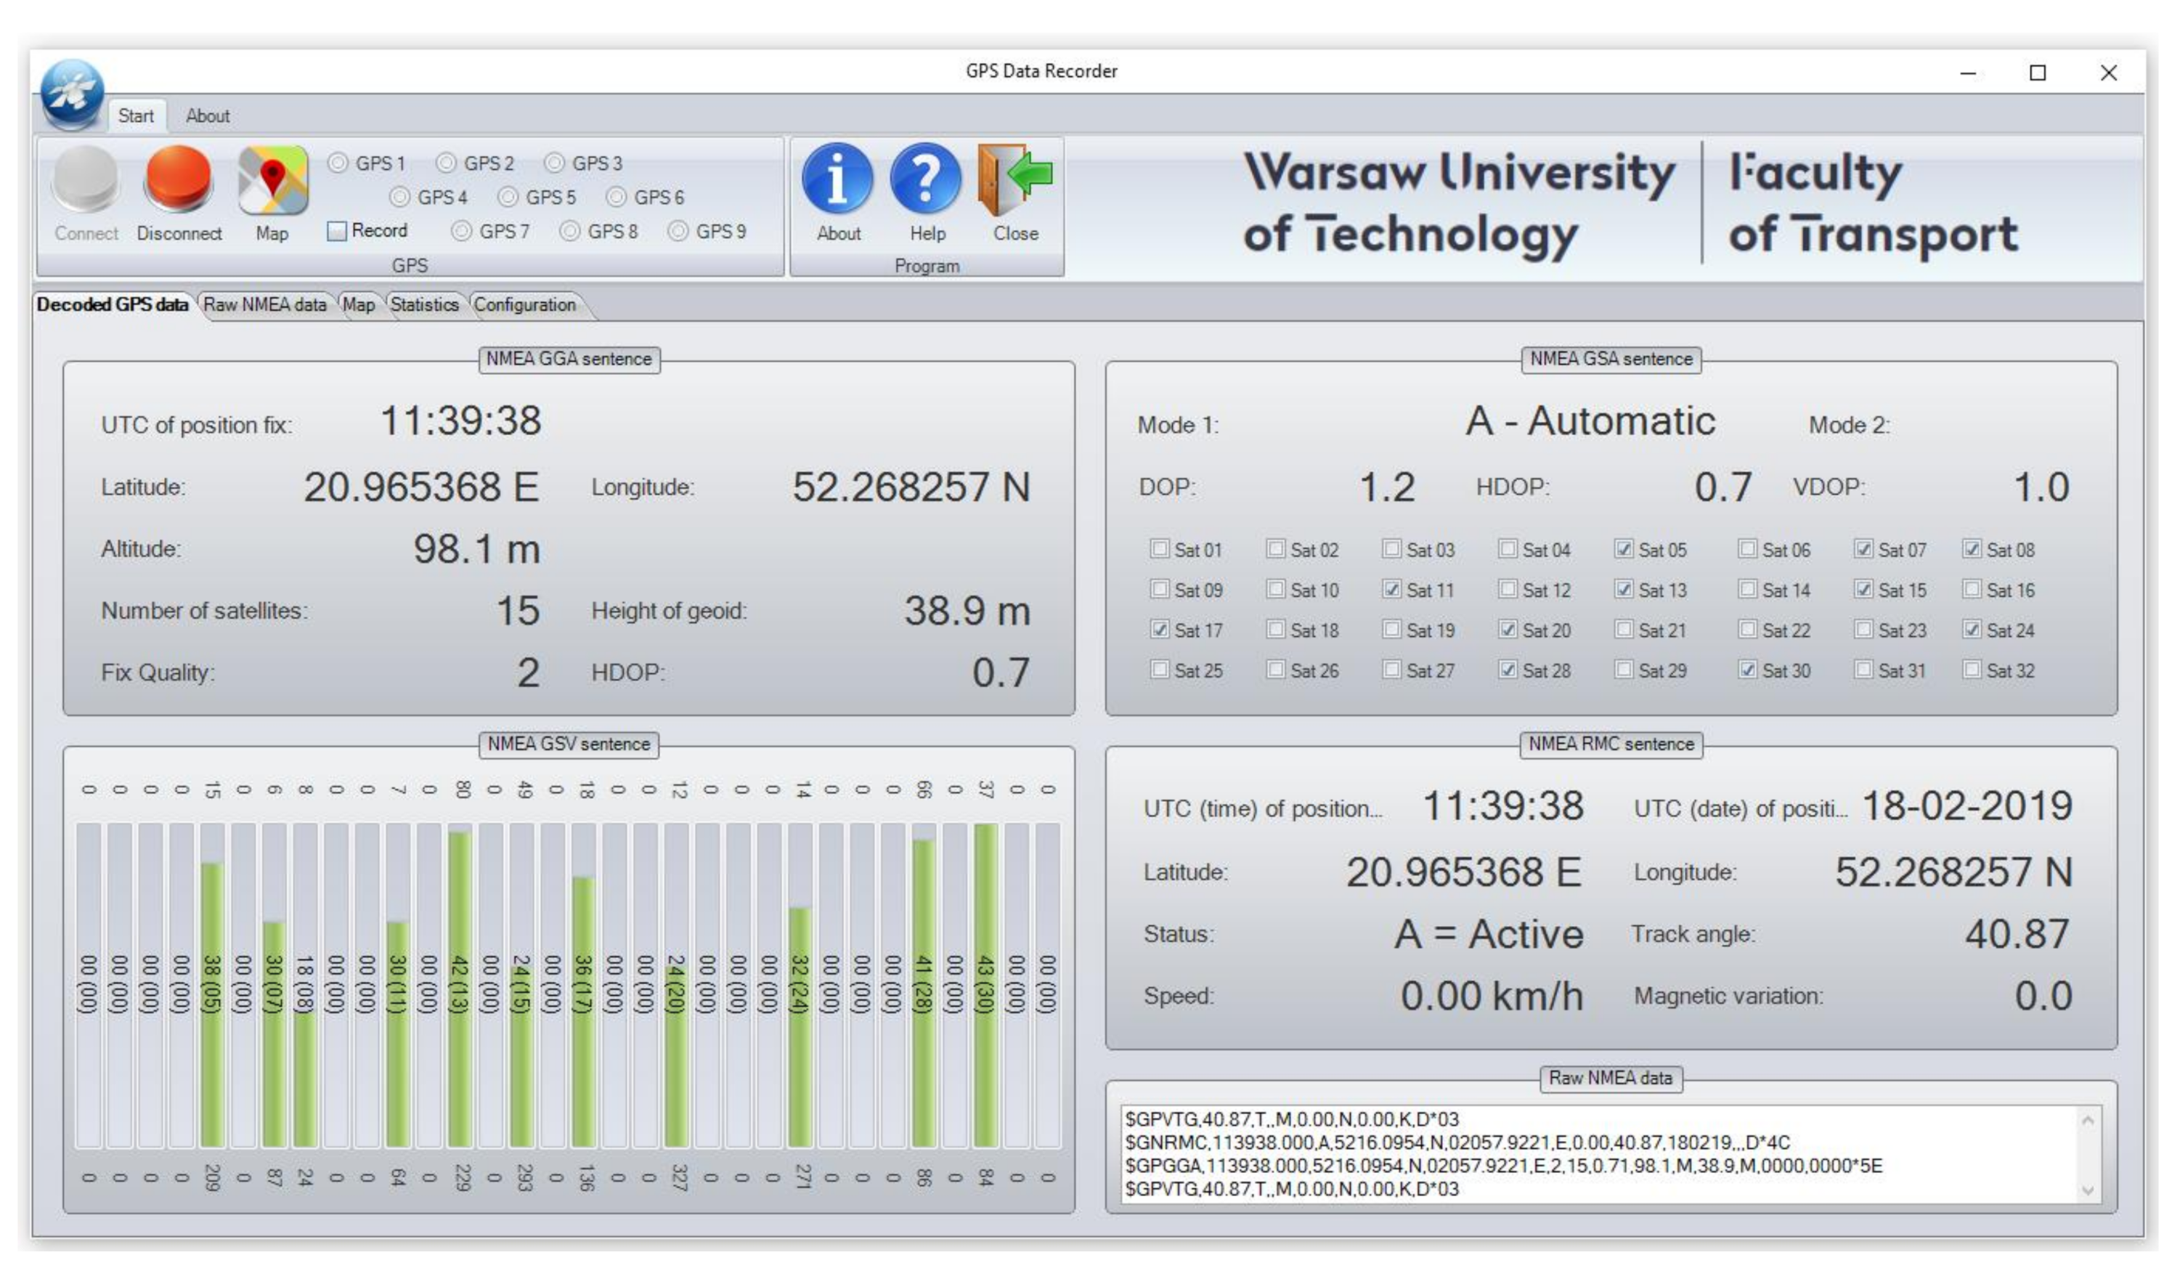This screenshot has height=1271, width=2180.
Task: Open the Statistics tab
Action: pos(424,304)
